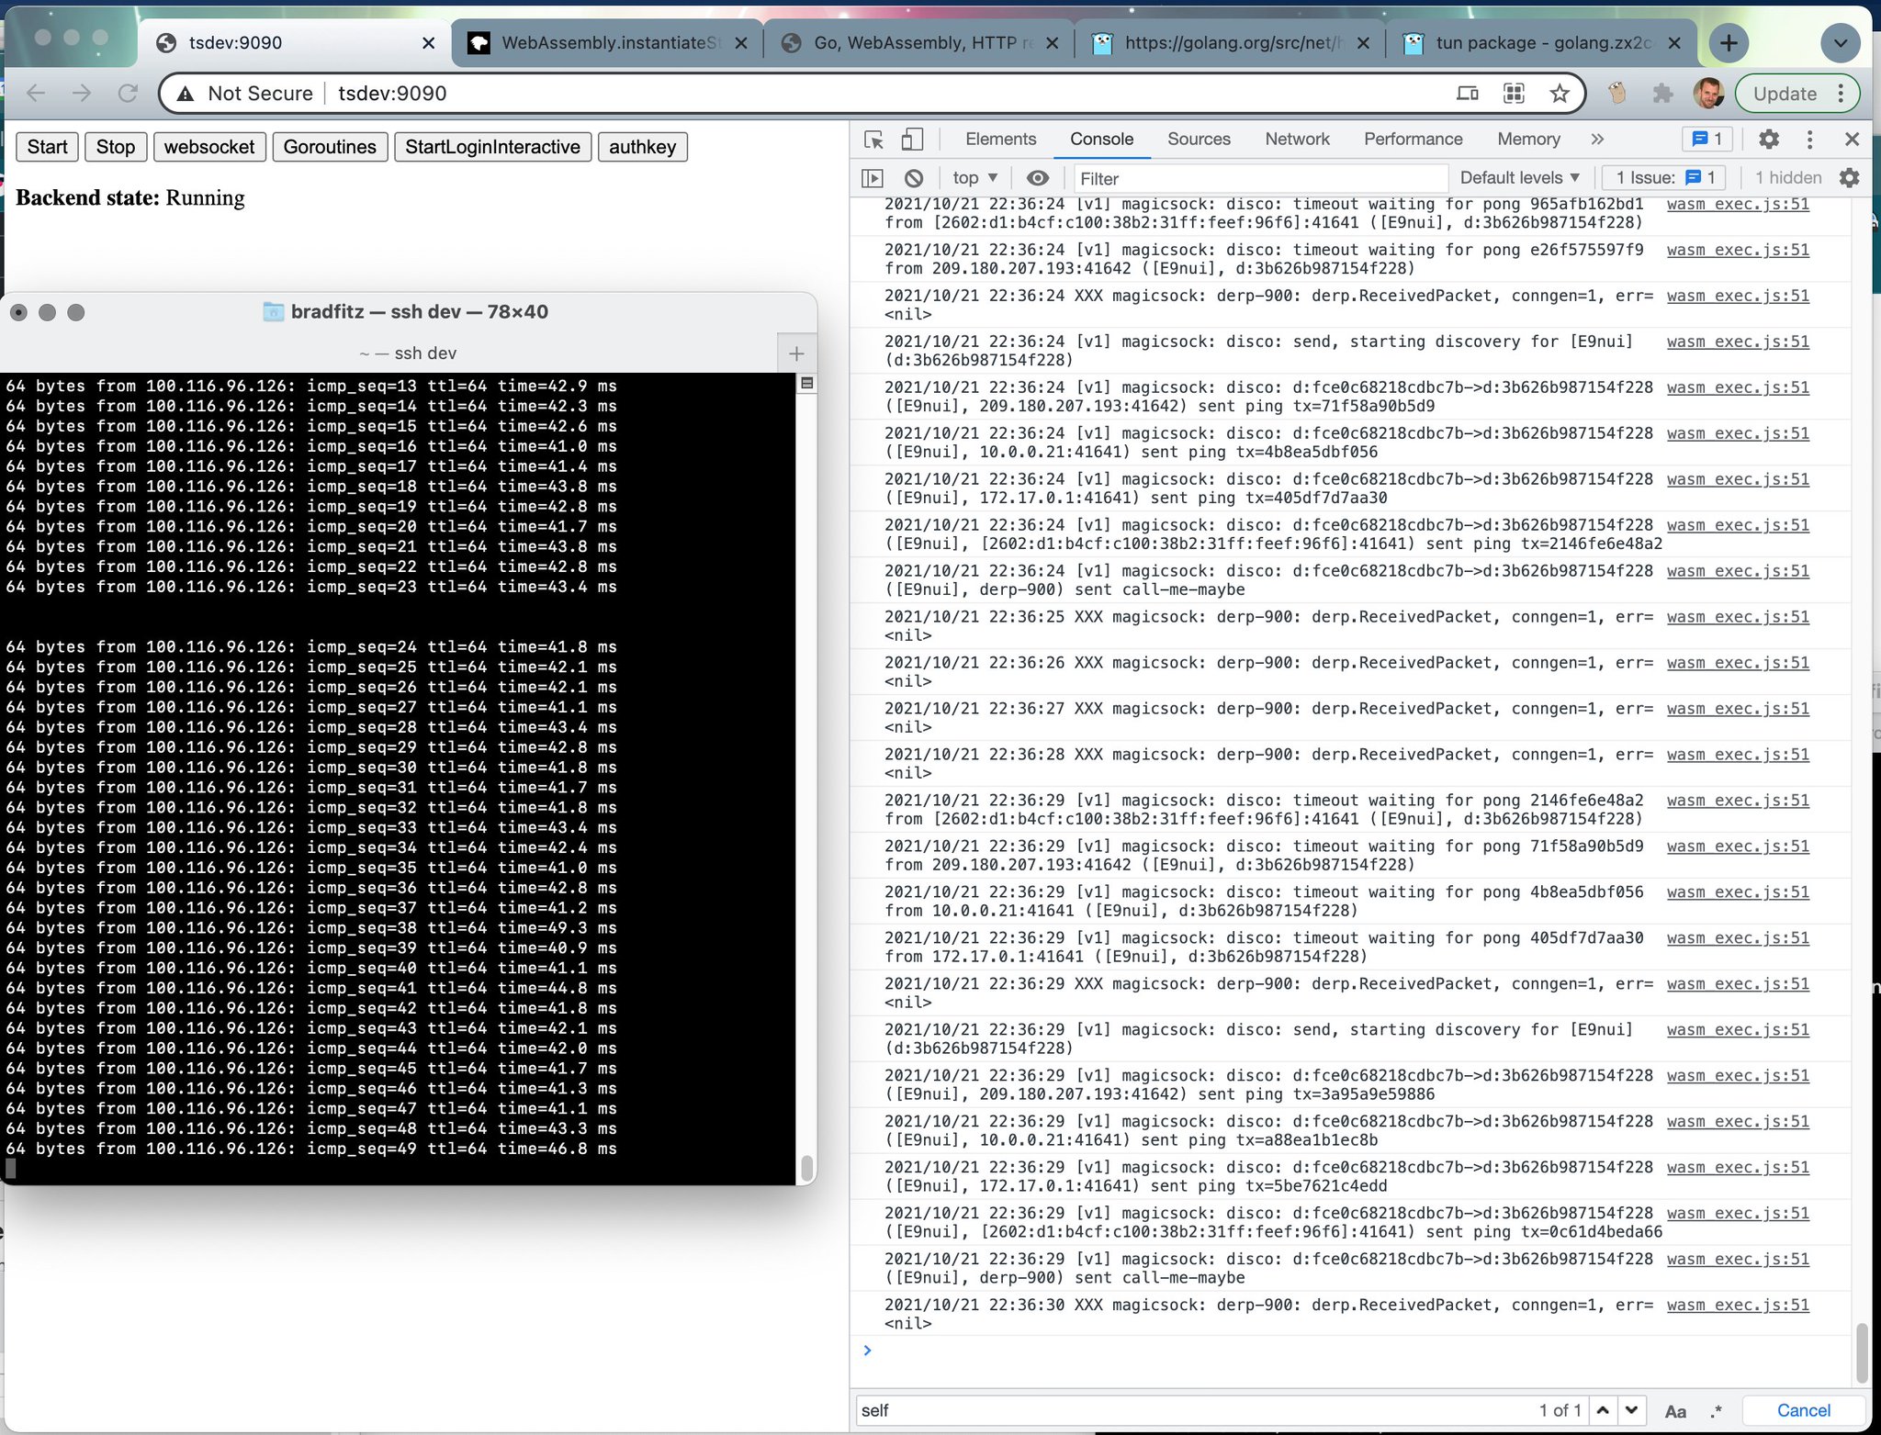Expand the Default levels dropdown
The image size is (1881, 1435).
pyautogui.click(x=1519, y=178)
